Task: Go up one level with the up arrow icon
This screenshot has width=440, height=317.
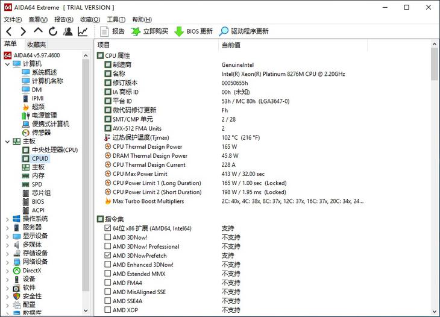Action: point(38,31)
